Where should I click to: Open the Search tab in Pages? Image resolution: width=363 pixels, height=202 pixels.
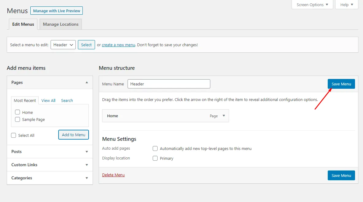[x=67, y=100]
